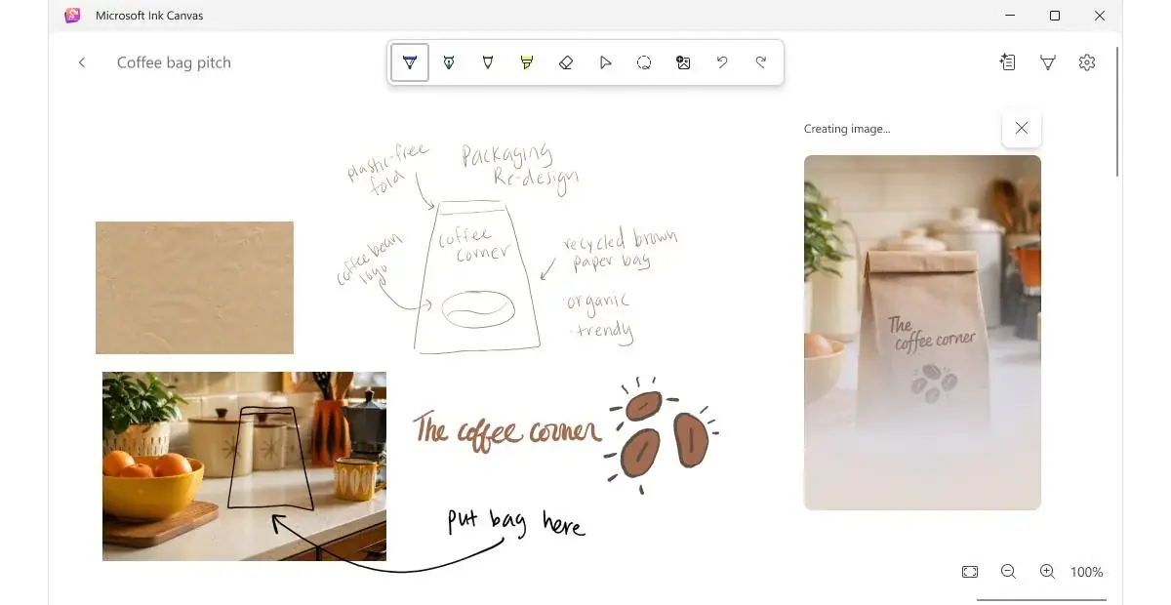This screenshot has width=1171, height=605.
Task: Redo the last action
Action: [761, 62]
